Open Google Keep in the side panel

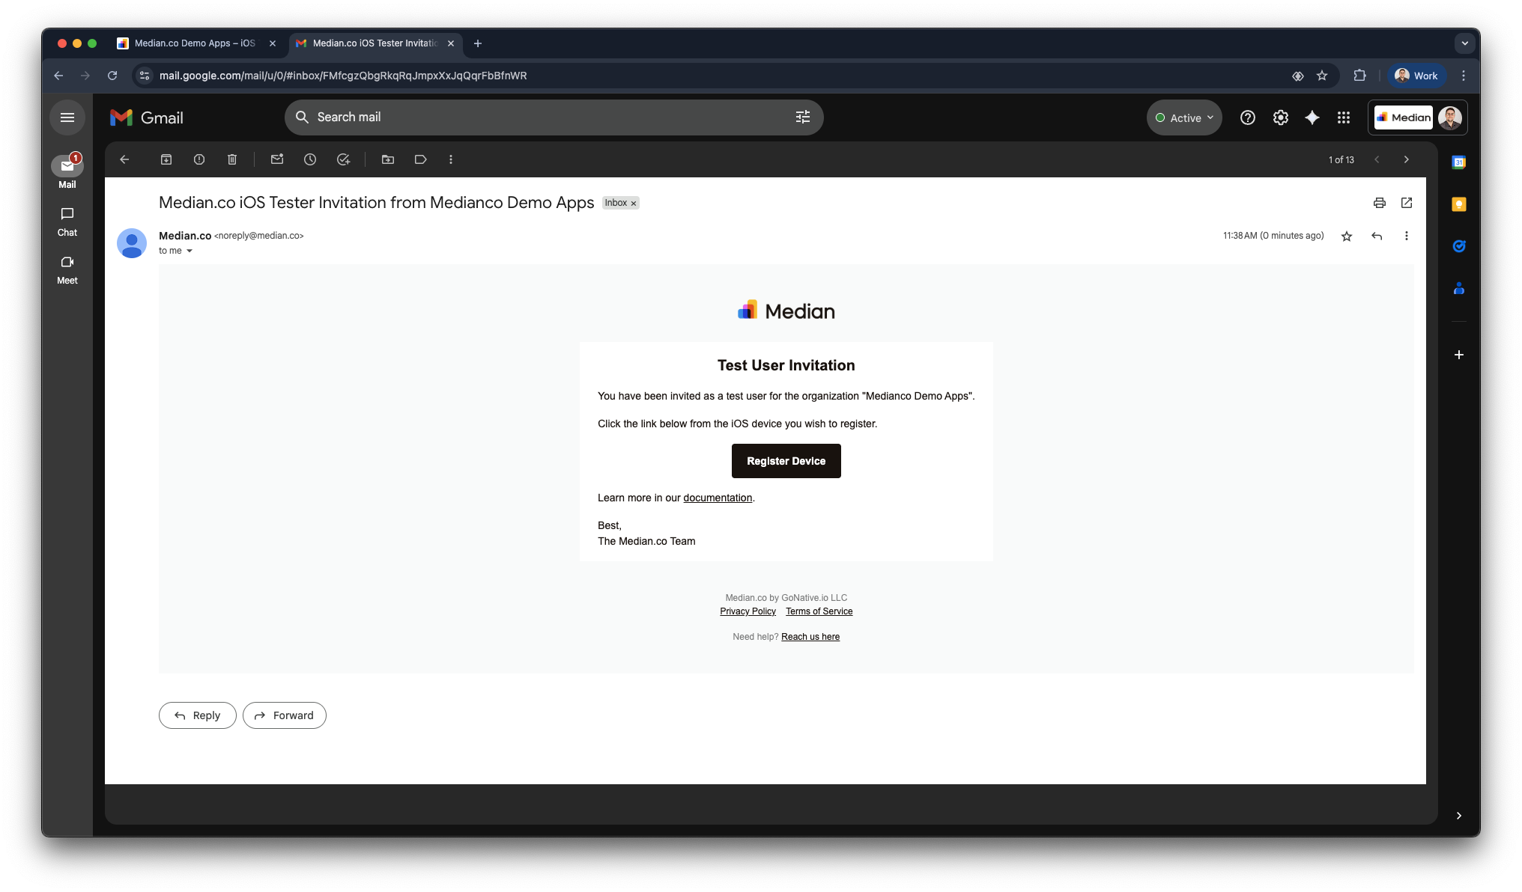[x=1458, y=204]
